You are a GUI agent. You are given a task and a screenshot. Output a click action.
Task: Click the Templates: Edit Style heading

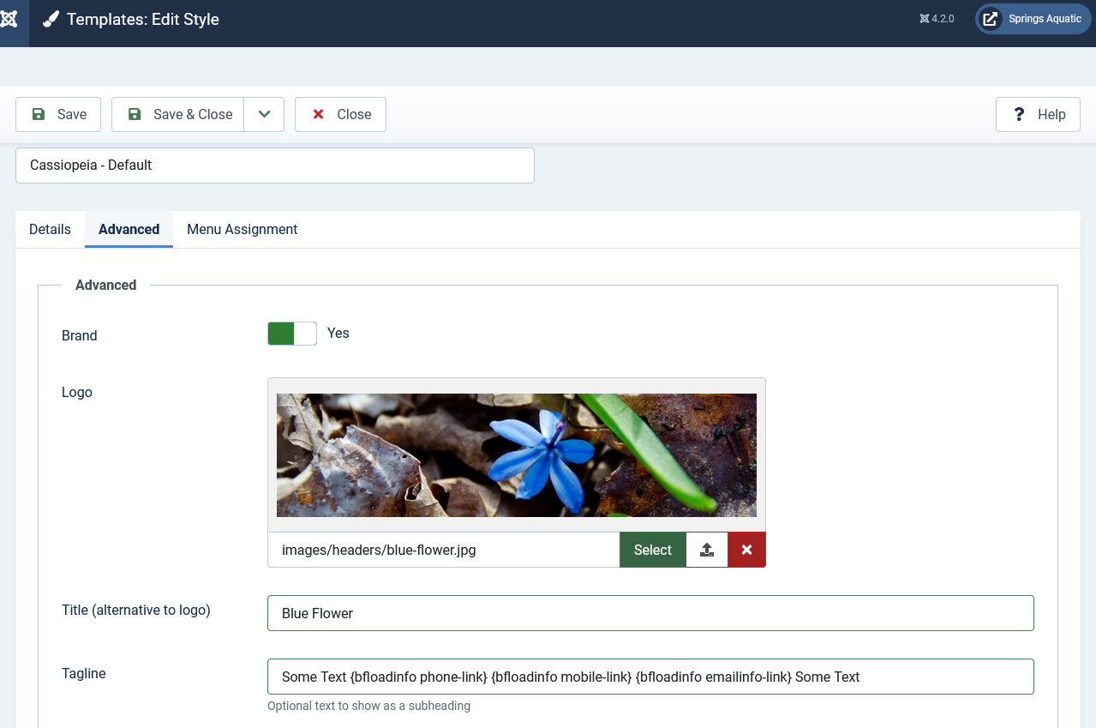tap(143, 19)
